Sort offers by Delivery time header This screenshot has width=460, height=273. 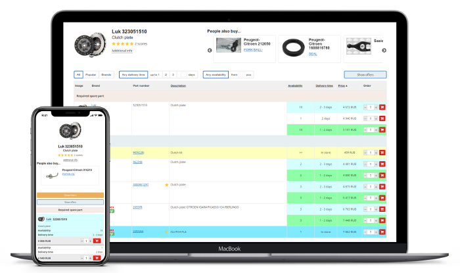pyautogui.click(x=324, y=86)
